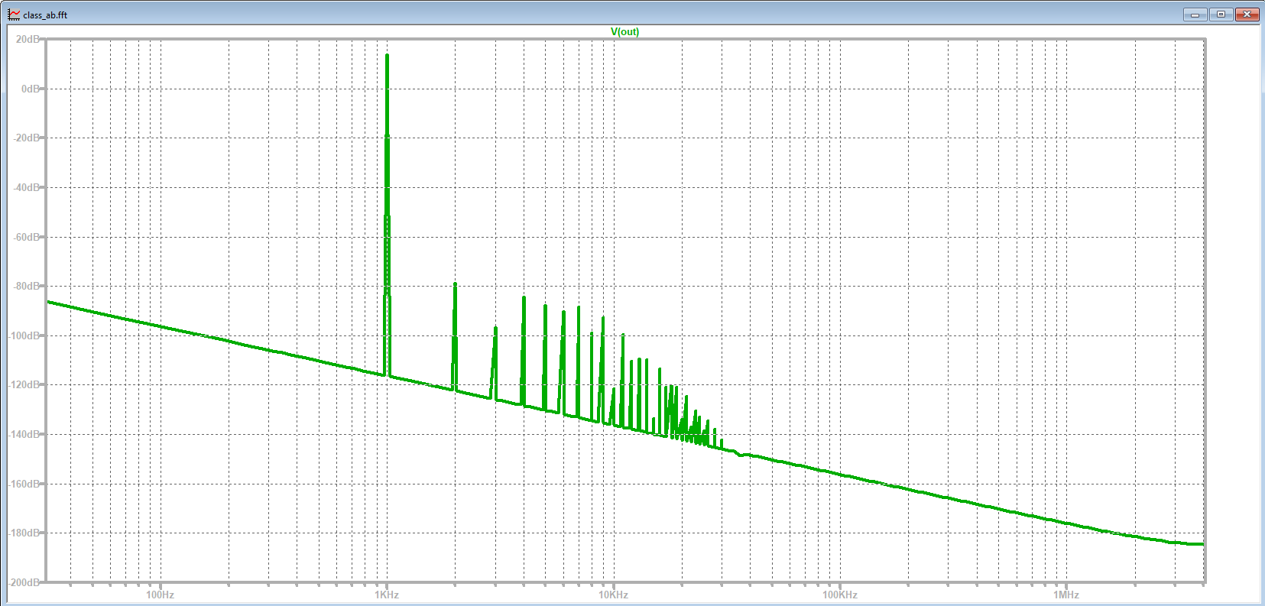Click the -160dB axis label
The image size is (1265, 606).
25,484
